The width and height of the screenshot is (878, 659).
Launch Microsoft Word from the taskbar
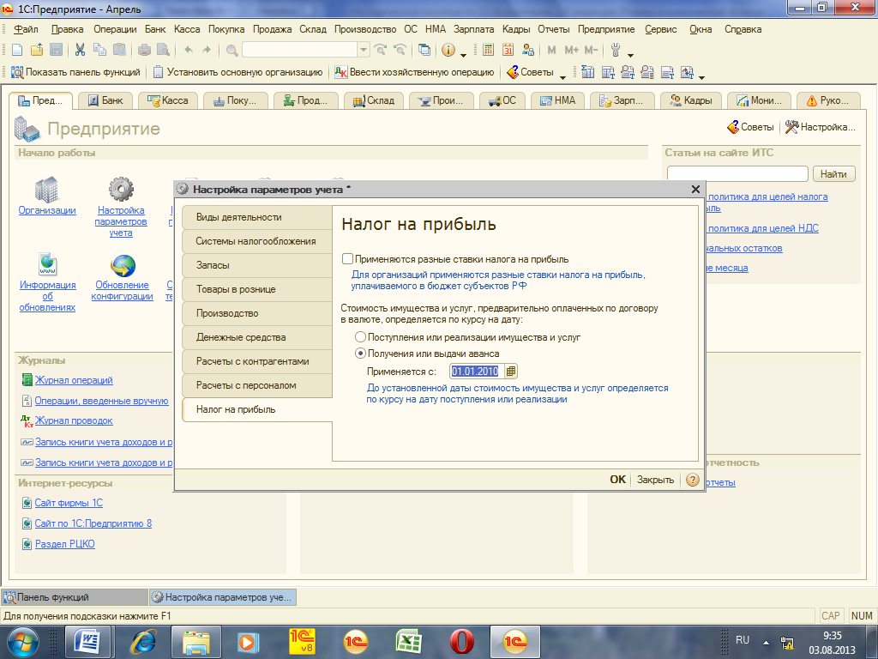(87, 642)
